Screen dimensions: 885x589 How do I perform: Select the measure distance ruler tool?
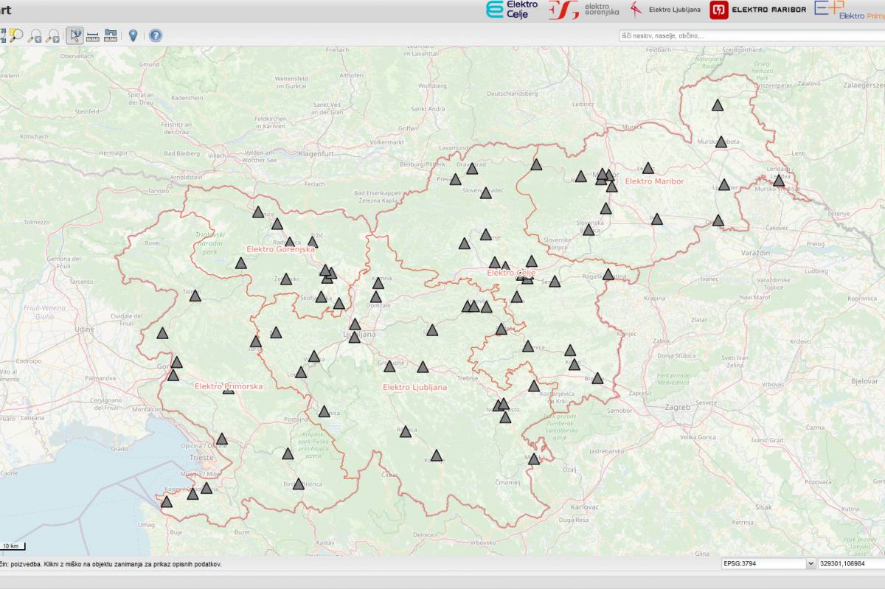(x=93, y=35)
